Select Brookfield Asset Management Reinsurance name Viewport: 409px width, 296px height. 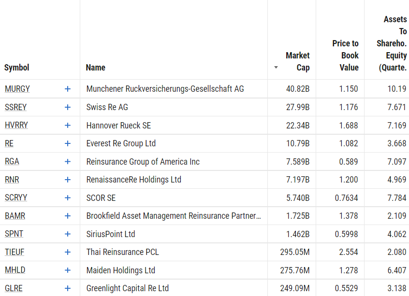coord(174,216)
